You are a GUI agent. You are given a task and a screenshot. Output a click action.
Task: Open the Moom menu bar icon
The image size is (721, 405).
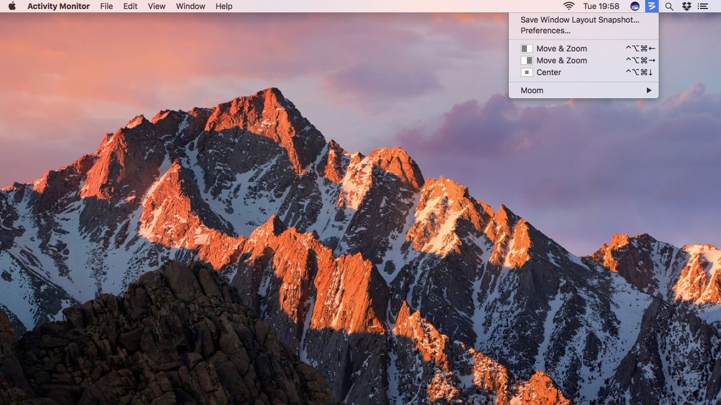pyautogui.click(x=651, y=6)
